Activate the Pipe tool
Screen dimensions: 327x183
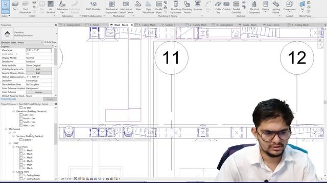coord(138,6)
